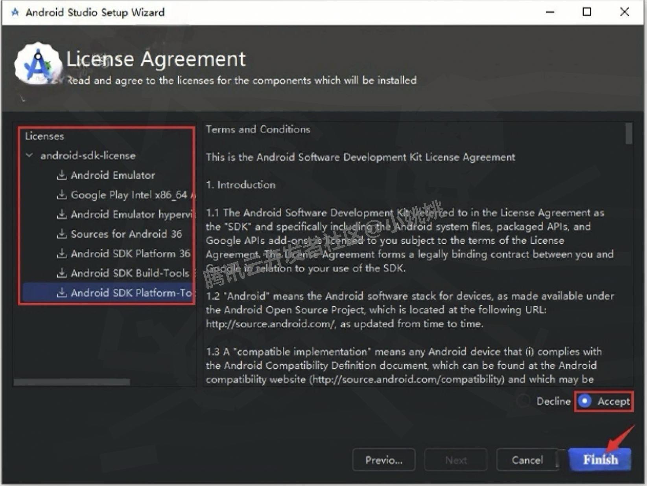This screenshot has height=486, width=647.
Task: Select Sources for Android 36 license item
Action: click(126, 234)
